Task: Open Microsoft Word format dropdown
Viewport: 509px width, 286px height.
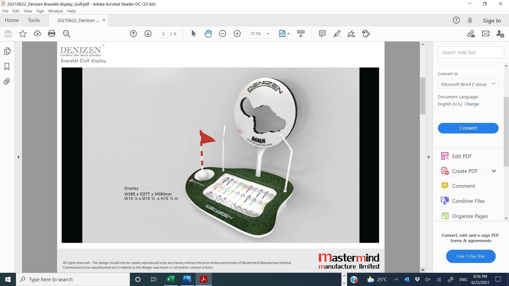Action: point(468,84)
